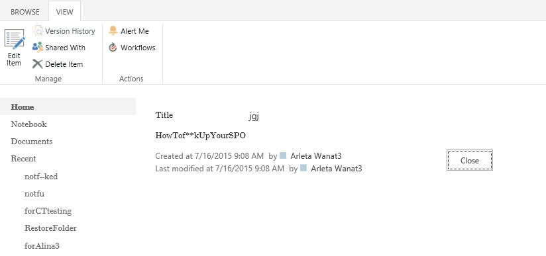This screenshot has width=546, height=256.
Task: Open forCTtesting under Recent
Action: [x=48, y=211]
